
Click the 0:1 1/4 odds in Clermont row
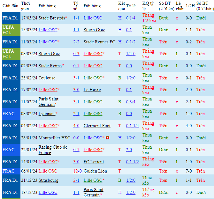tap(132, 126)
